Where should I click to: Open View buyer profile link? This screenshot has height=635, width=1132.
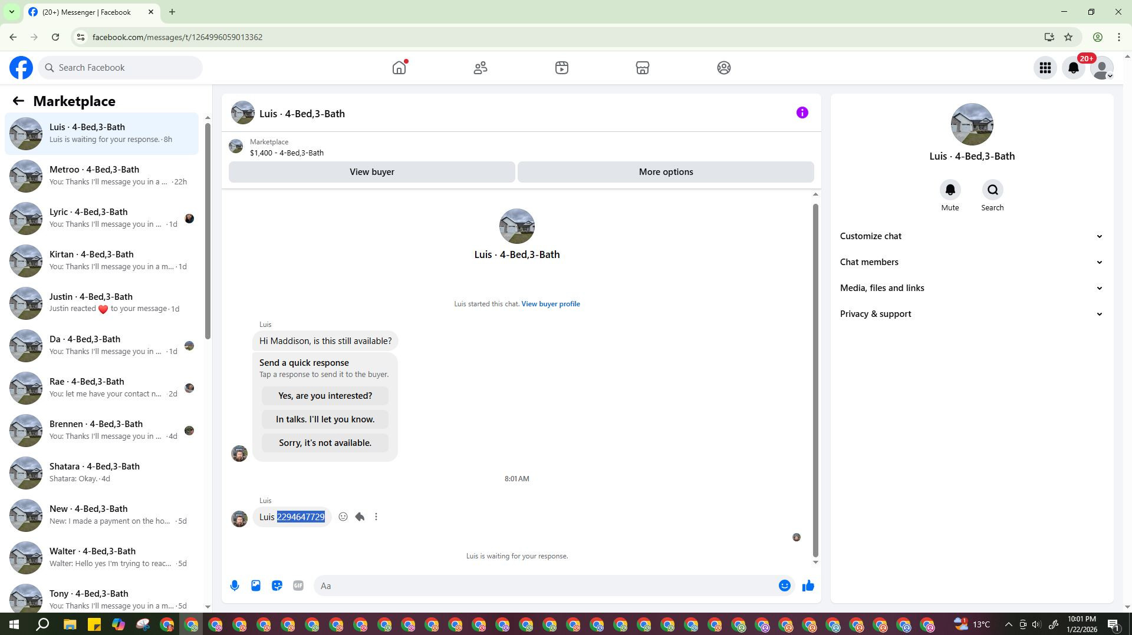[551, 304]
